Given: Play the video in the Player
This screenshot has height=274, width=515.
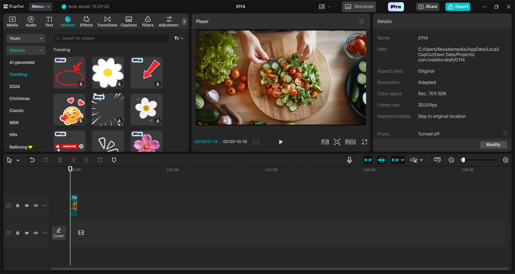Looking at the screenshot, I should point(280,142).
